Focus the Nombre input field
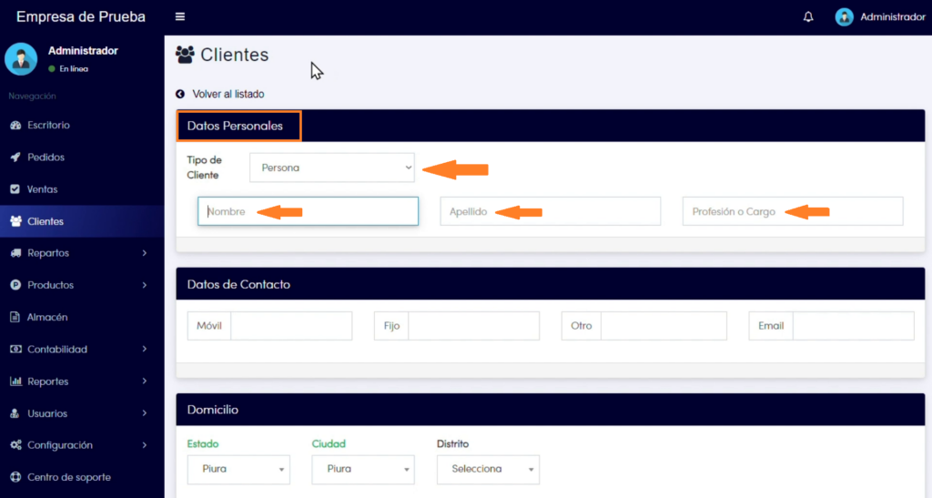The width and height of the screenshot is (932, 498). [308, 211]
